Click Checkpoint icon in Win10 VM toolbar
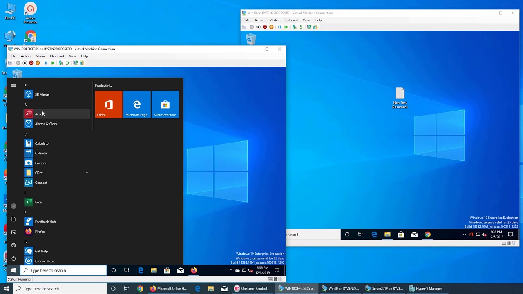523x294 pixels. pos(294,27)
